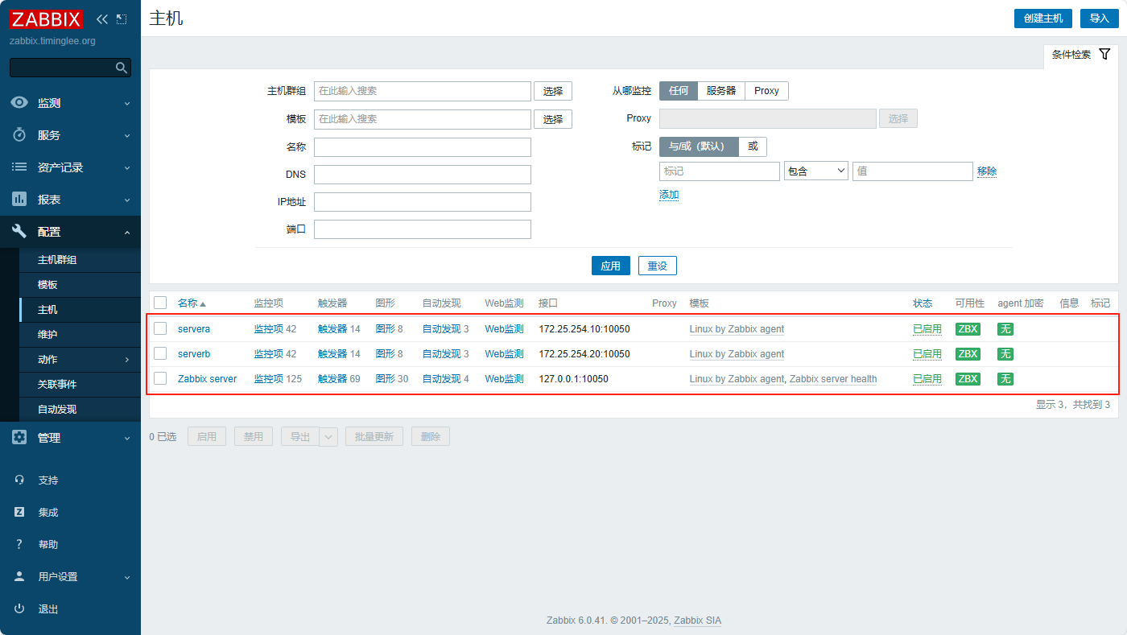The height and width of the screenshot is (635, 1127).
Task: Click the 无 encryption badge for servera
Action: (1005, 329)
